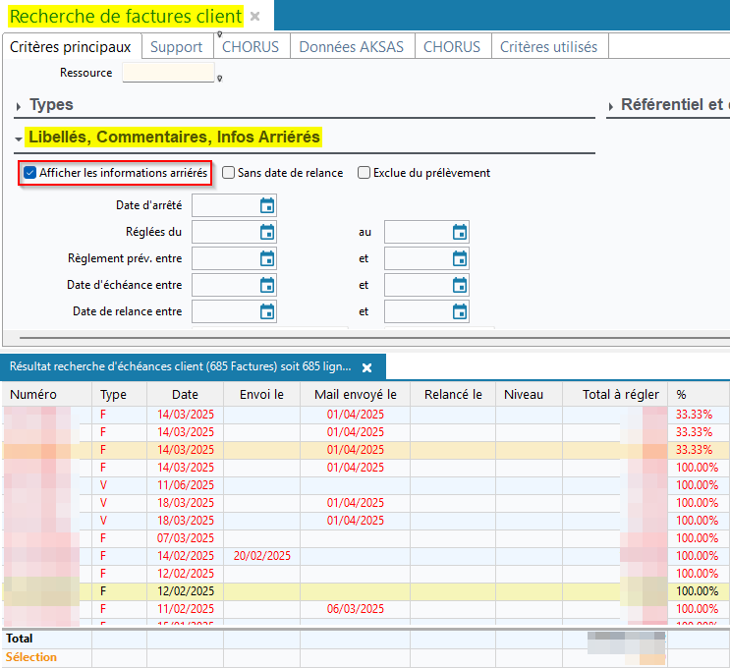Viewport: 730px width, 668px height.
Task: Click Mail envoyé le column header
Action: (x=356, y=394)
